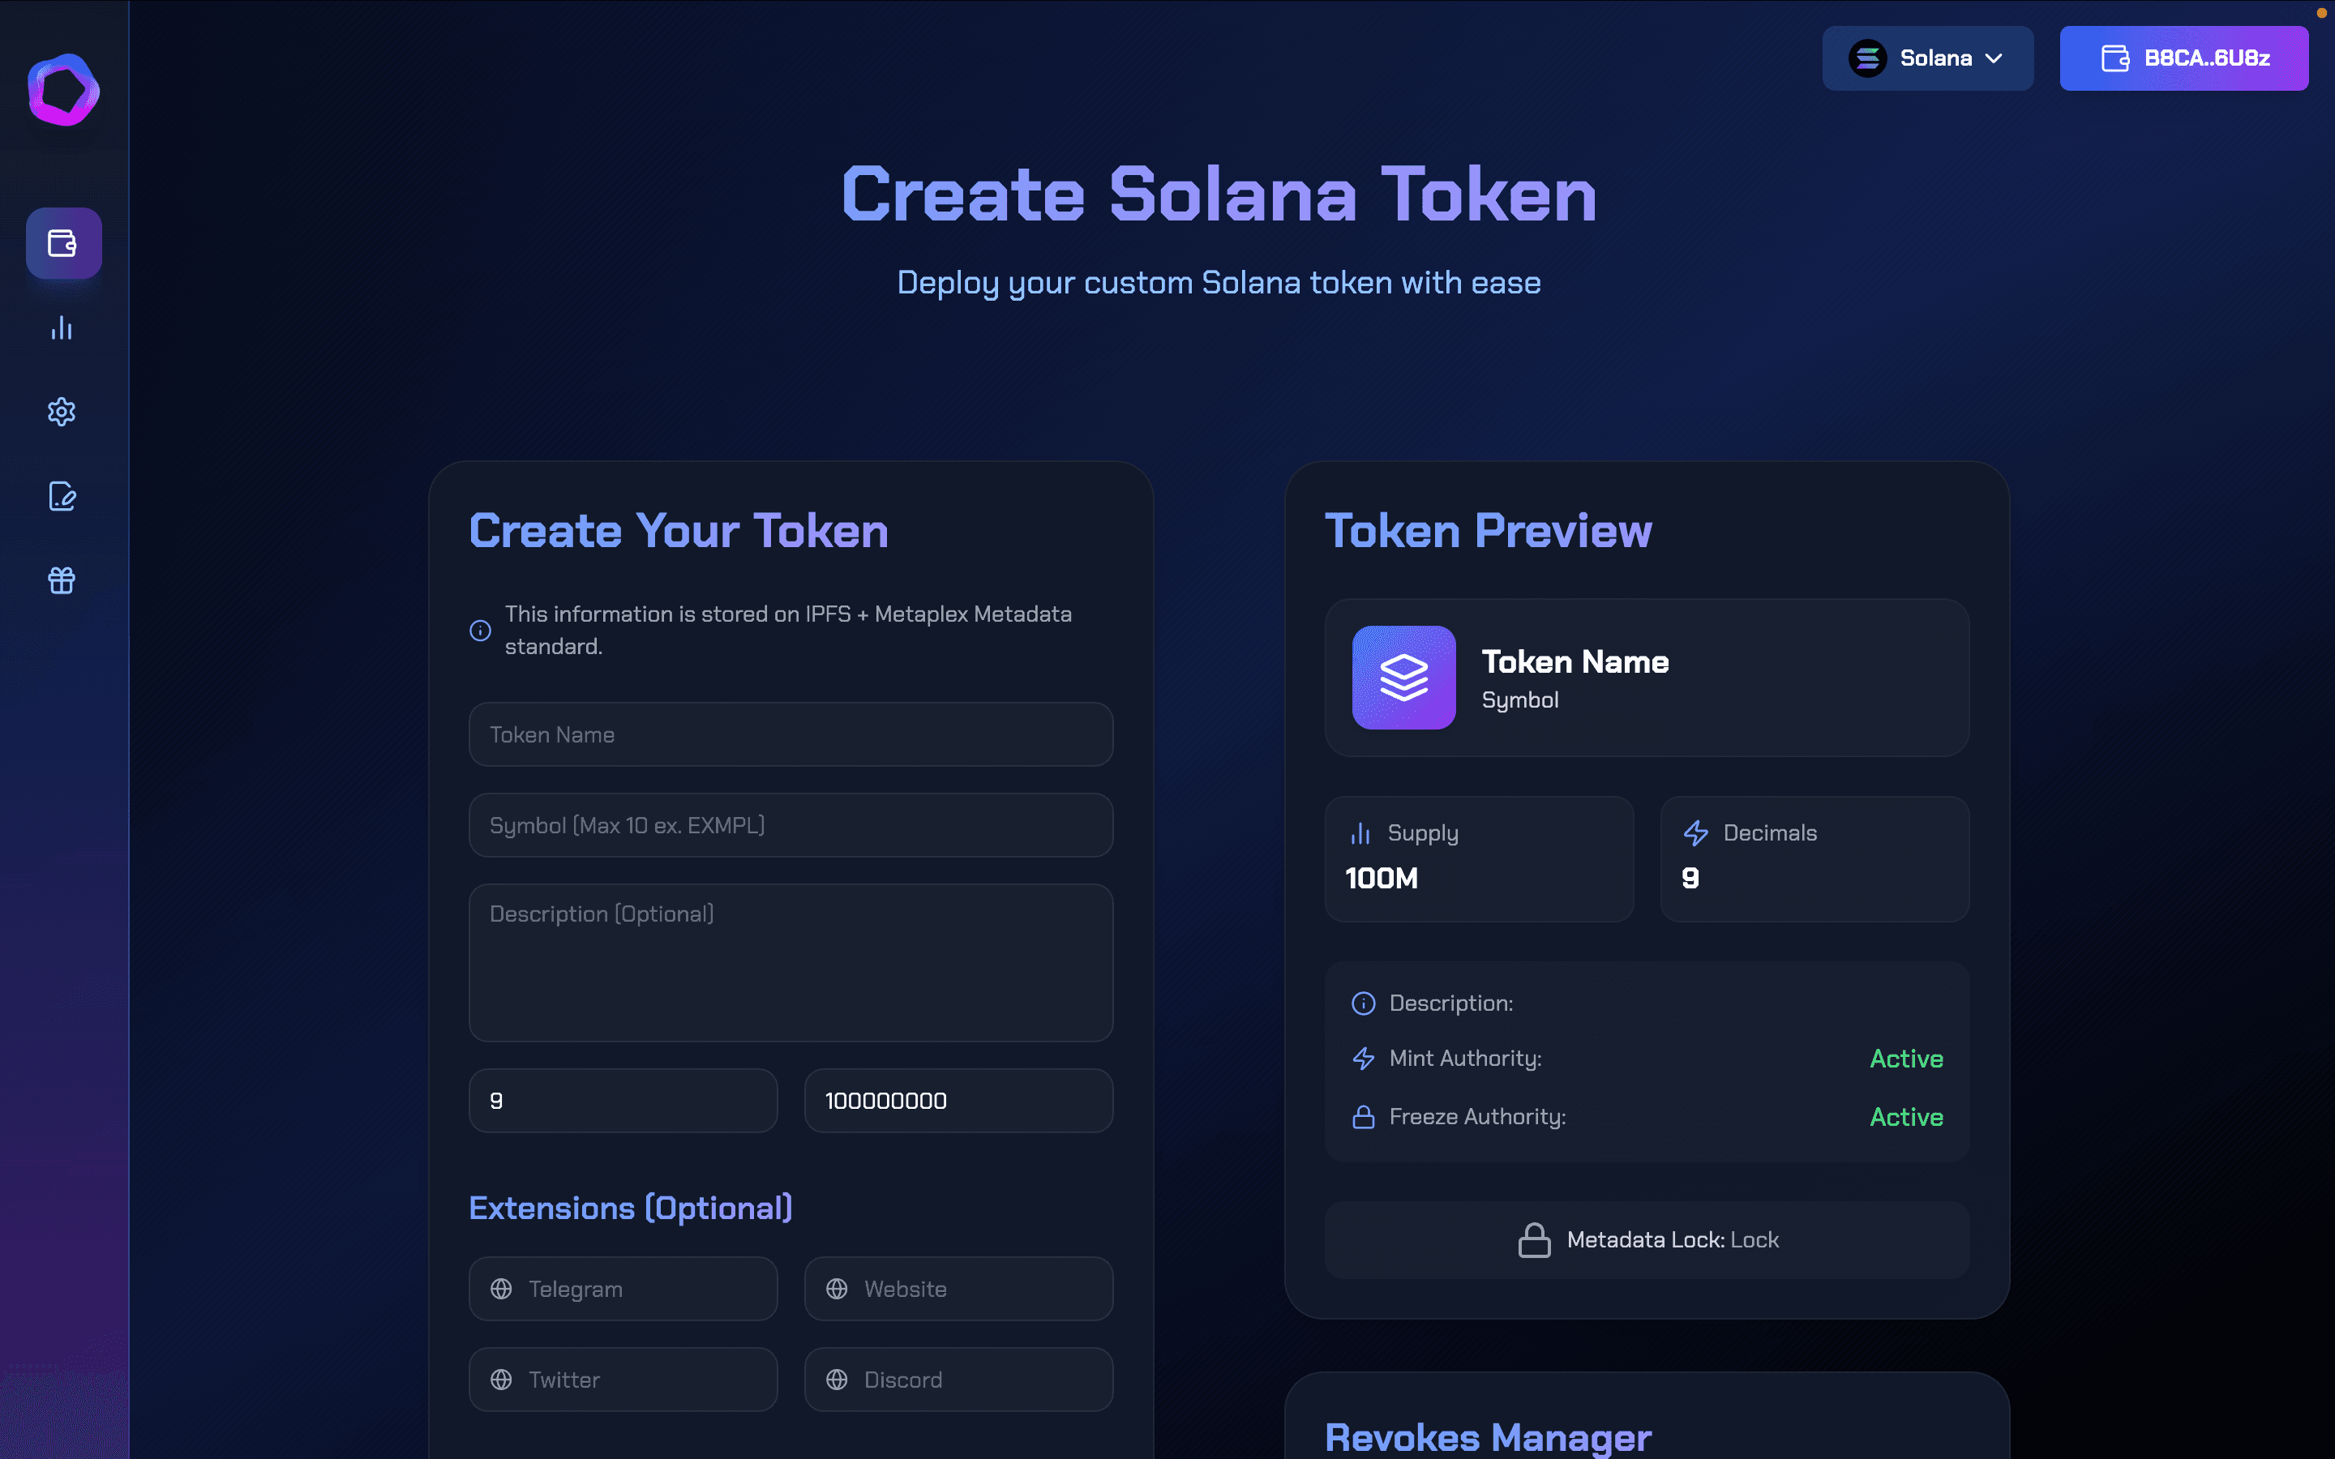Viewport: 2335px width, 1459px height.
Task: Open the bar chart icon in the sidebar
Action: tap(62, 328)
